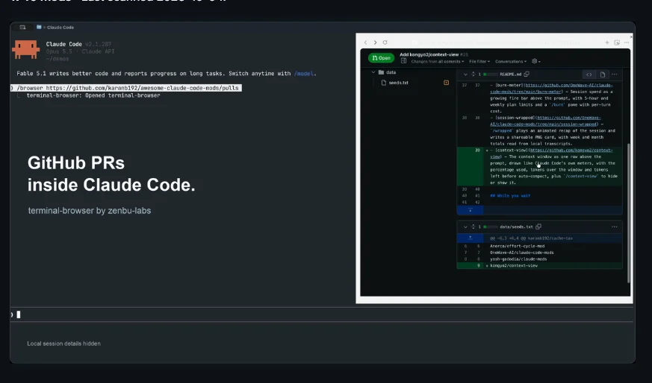Click the modified marker next to seeds.txt
This screenshot has height=383, width=652.
point(446,83)
